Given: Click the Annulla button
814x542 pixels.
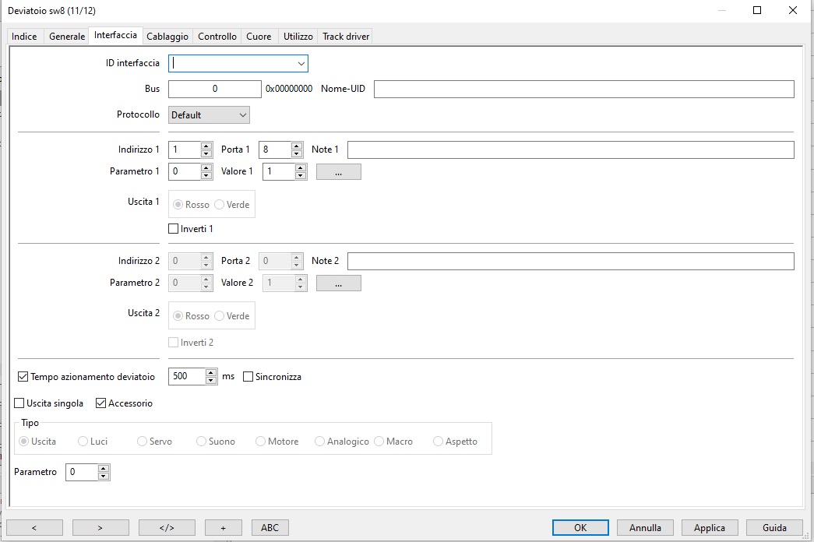Looking at the screenshot, I should [645, 527].
